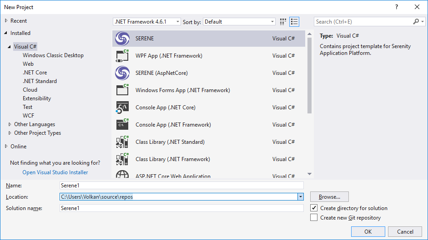
Task: Select the Web category
Action: pyautogui.click(x=28, y=64)
